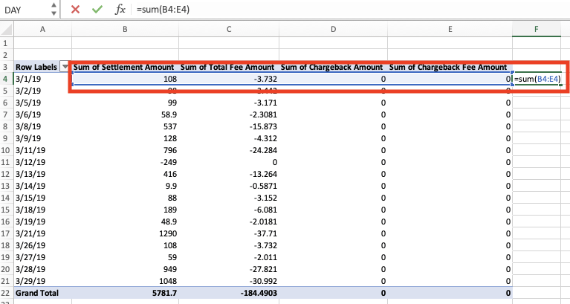The width and height of the screenshot is (570, 304).
Task: Select the 3/1/19 date cell
Action: pos(42,79)
